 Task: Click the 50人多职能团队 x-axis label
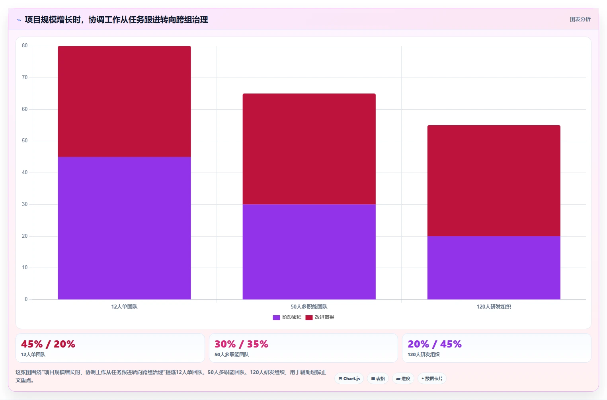[309, 307]
